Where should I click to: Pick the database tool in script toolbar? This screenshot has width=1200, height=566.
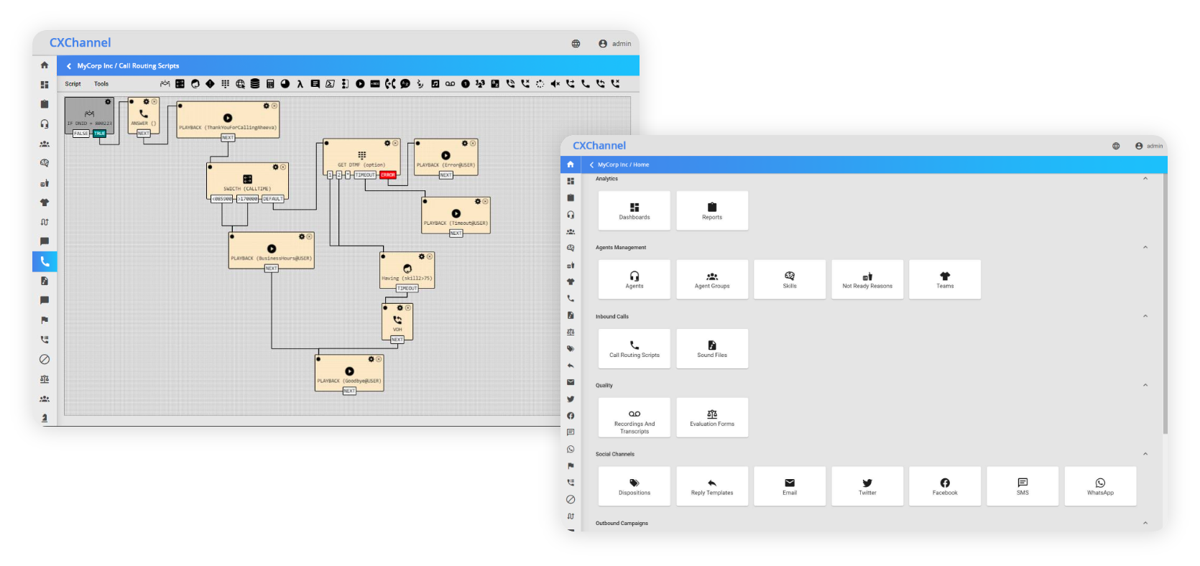pyautogui.click(x=255, y=84)
